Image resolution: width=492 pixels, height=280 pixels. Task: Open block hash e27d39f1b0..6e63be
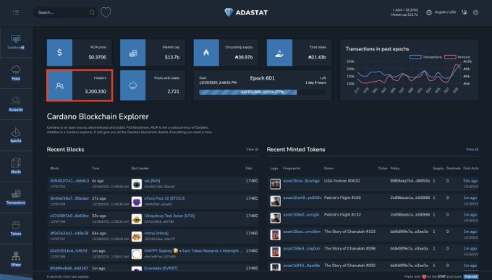[69, 216]
